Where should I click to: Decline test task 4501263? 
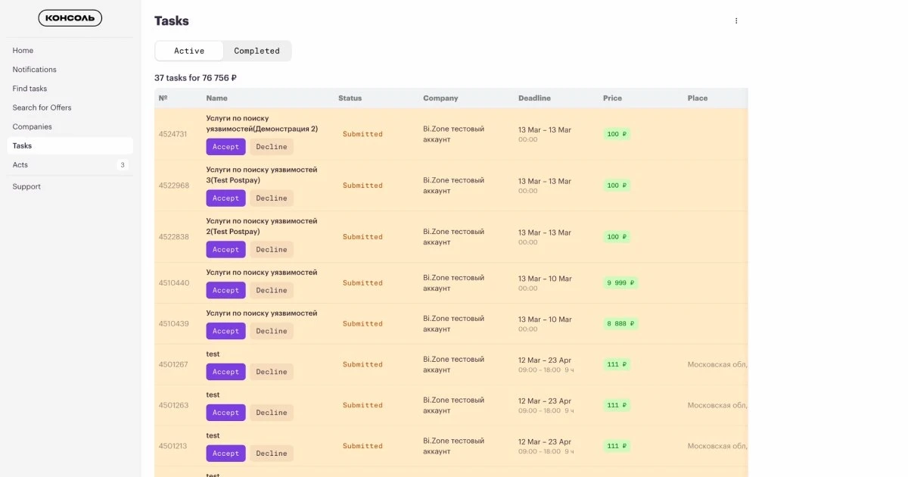coord(272,413)
